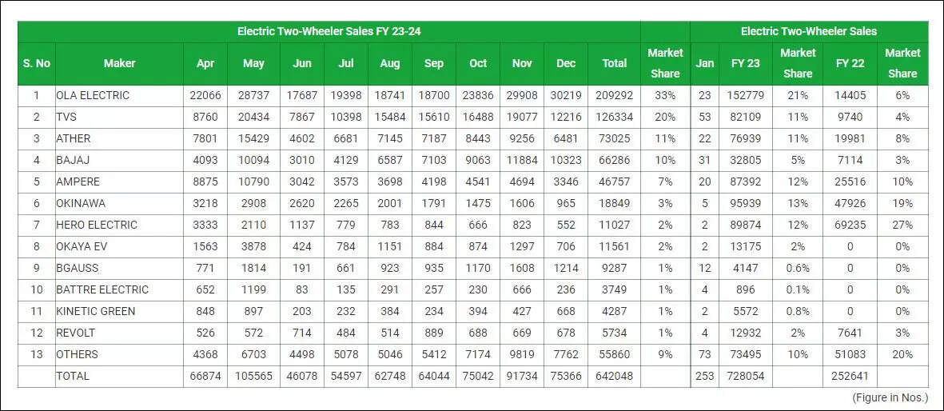
Task: Click the REVOLT row name
Action: pos(76,333)
